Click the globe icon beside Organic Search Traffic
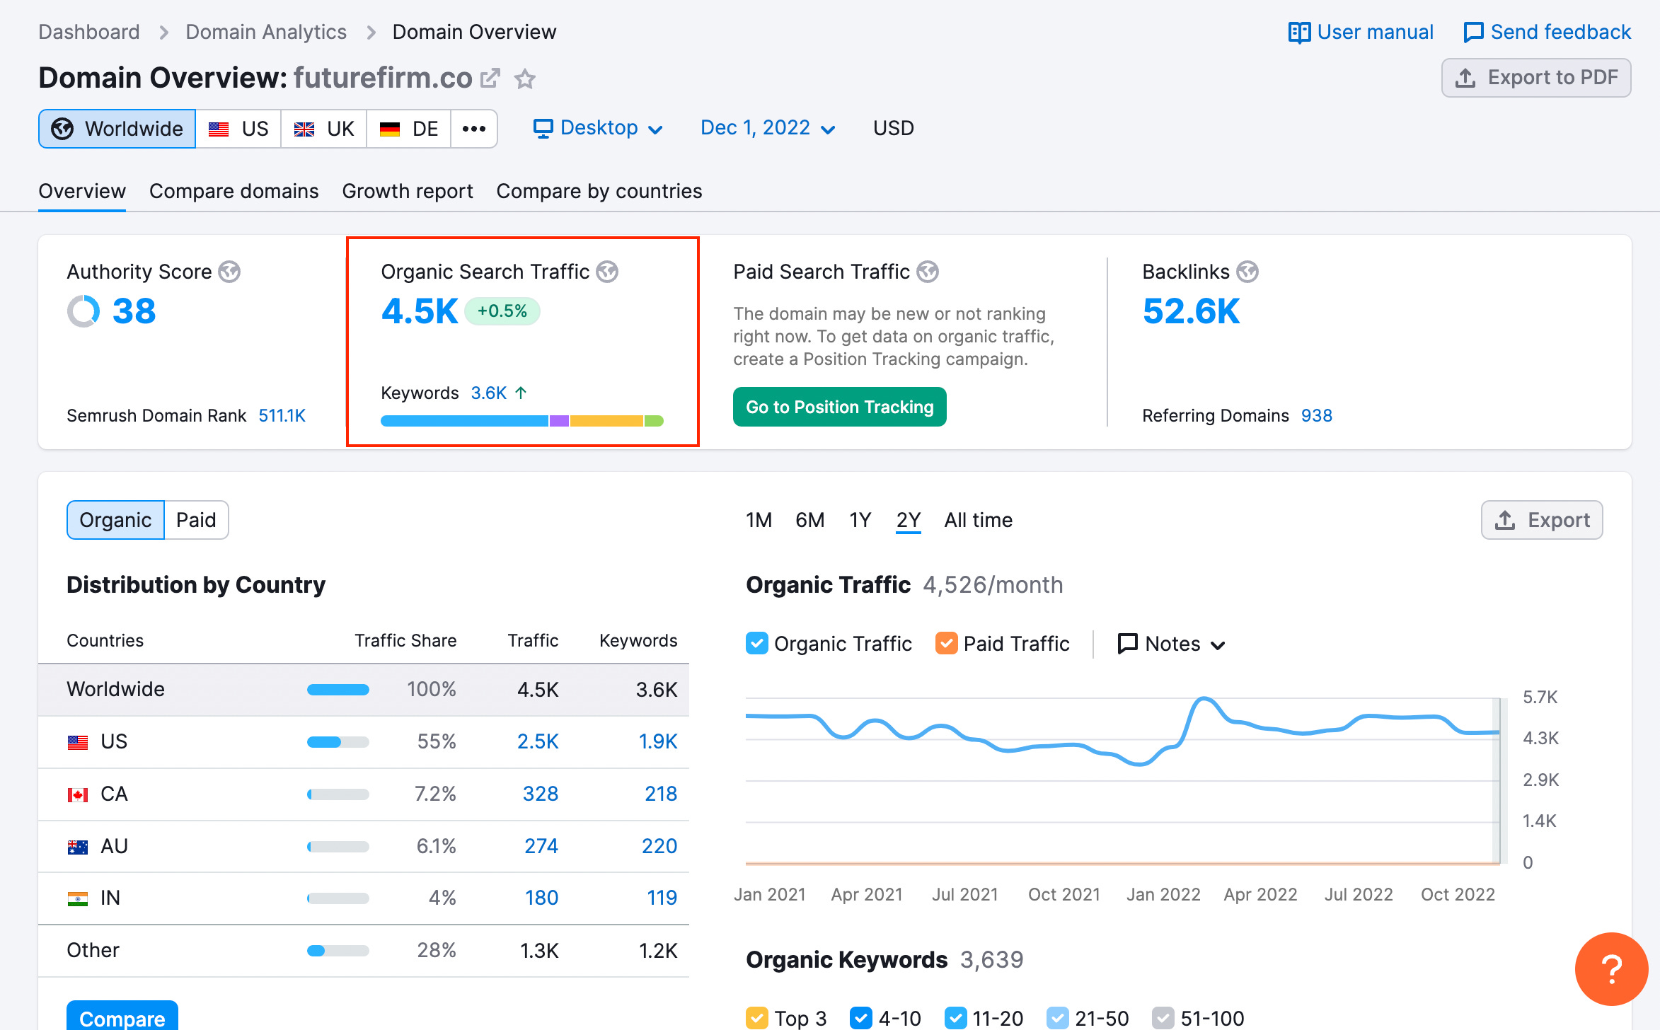This screenshot has height=1030, width=1660. [x=607, y=272]
